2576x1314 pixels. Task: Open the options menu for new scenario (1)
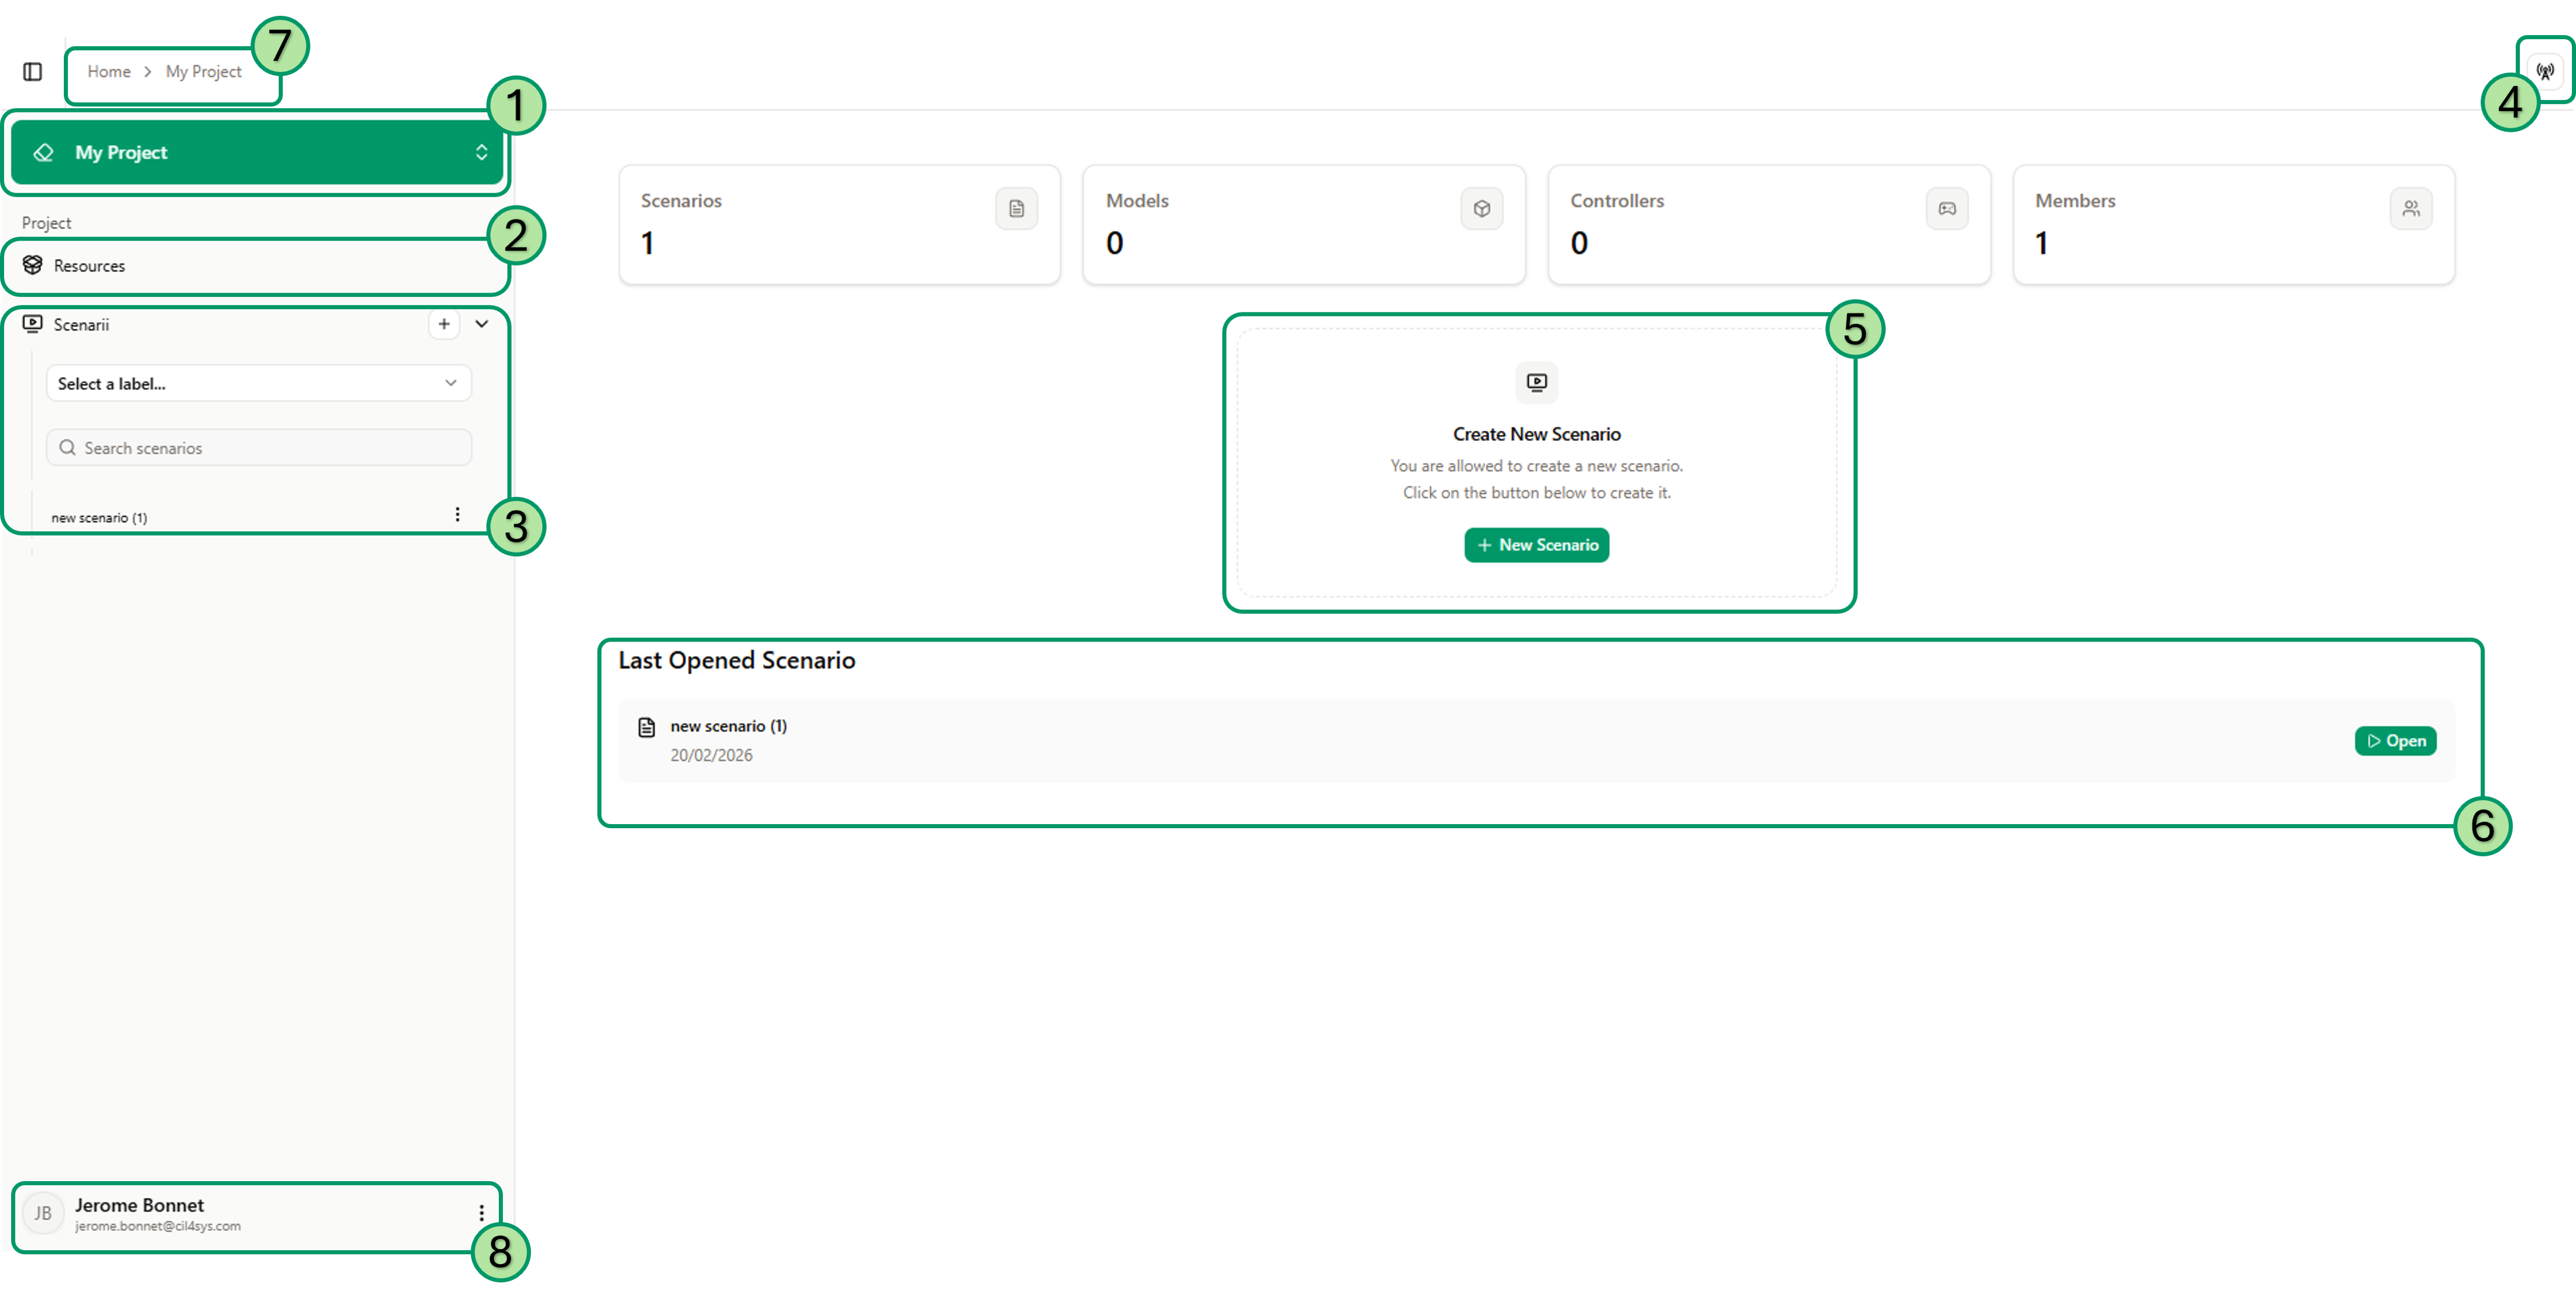tap(457, 514)
